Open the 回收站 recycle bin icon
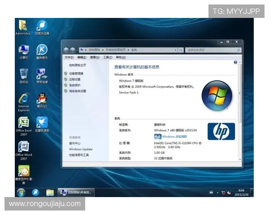Screen dimensions: 269x215 (x=24, y=74)
